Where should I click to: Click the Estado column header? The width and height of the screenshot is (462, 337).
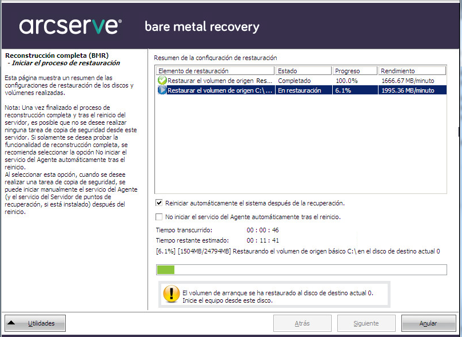304,71
